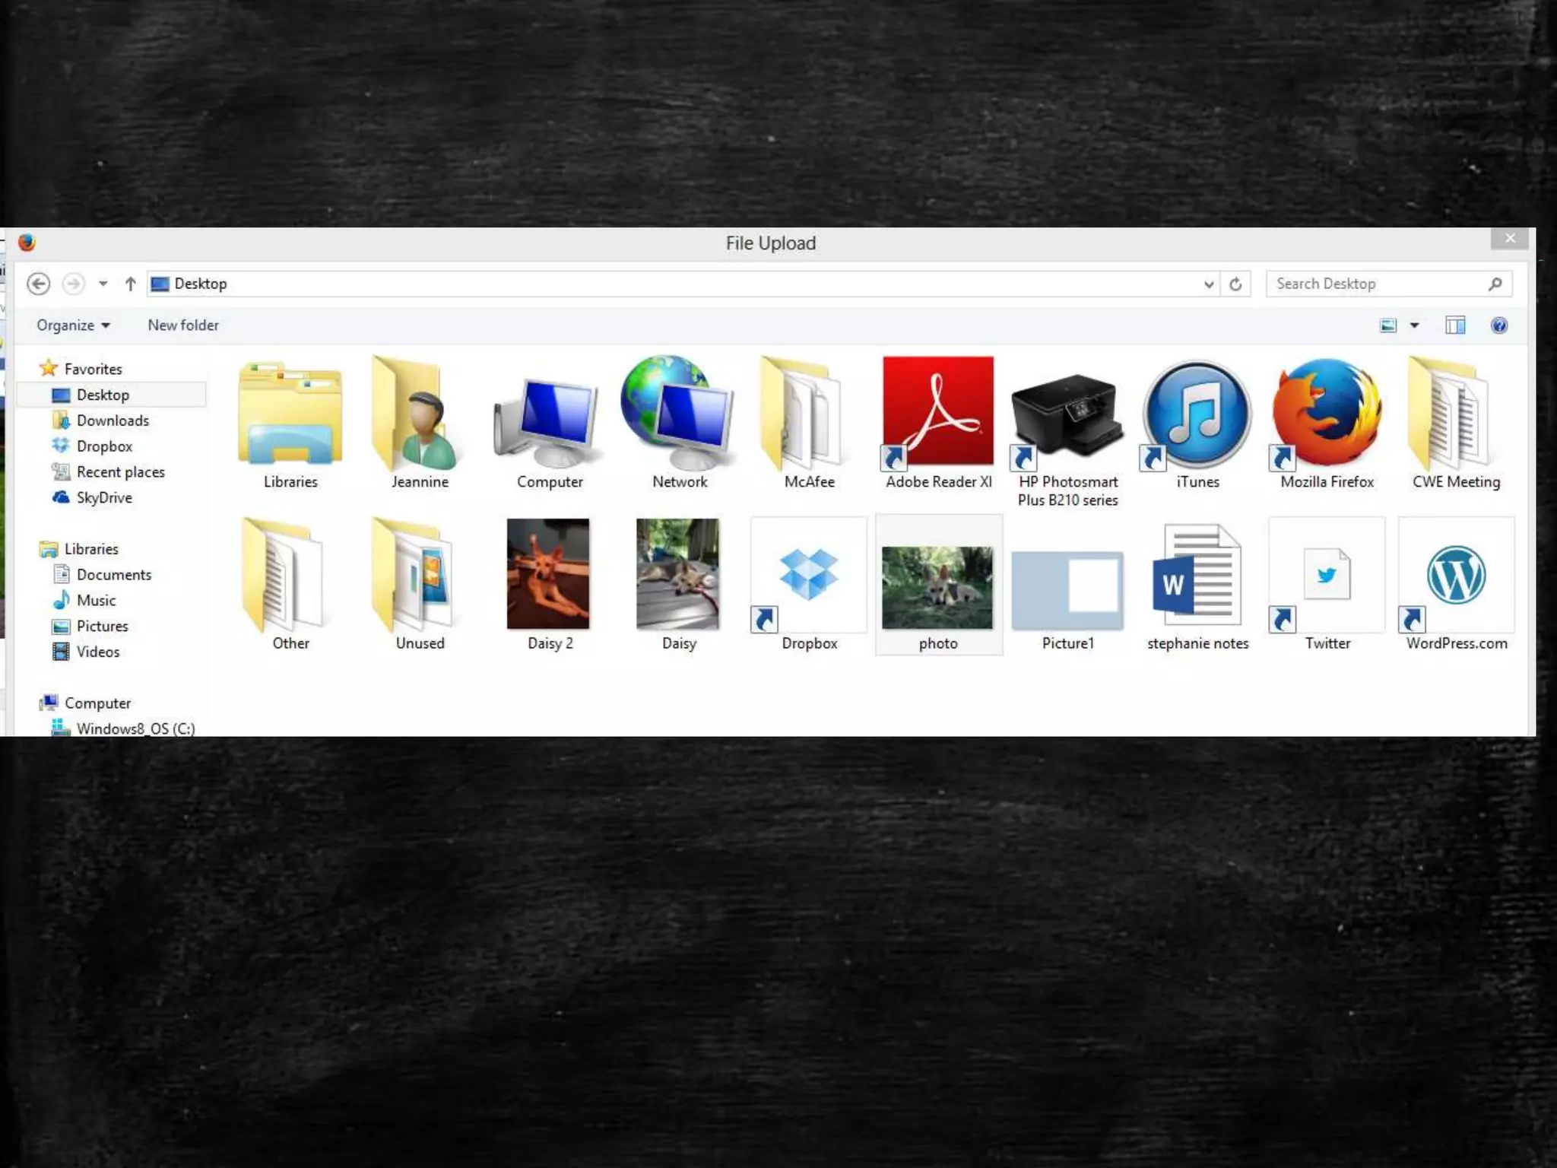
Task: Open Pictures library in sidebar
Action: pos(102,626)
